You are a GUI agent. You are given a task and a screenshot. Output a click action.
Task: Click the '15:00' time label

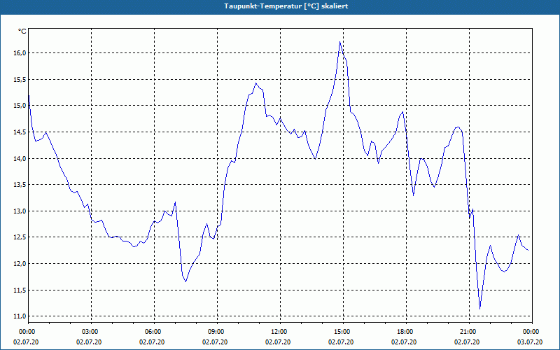coord(342,331)
